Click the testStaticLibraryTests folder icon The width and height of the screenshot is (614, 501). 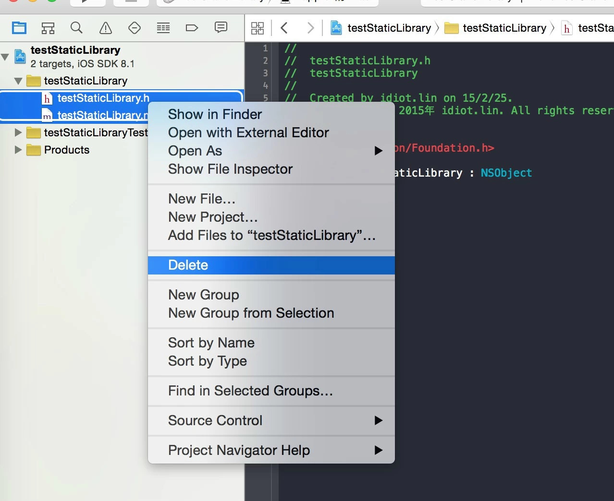33,132
